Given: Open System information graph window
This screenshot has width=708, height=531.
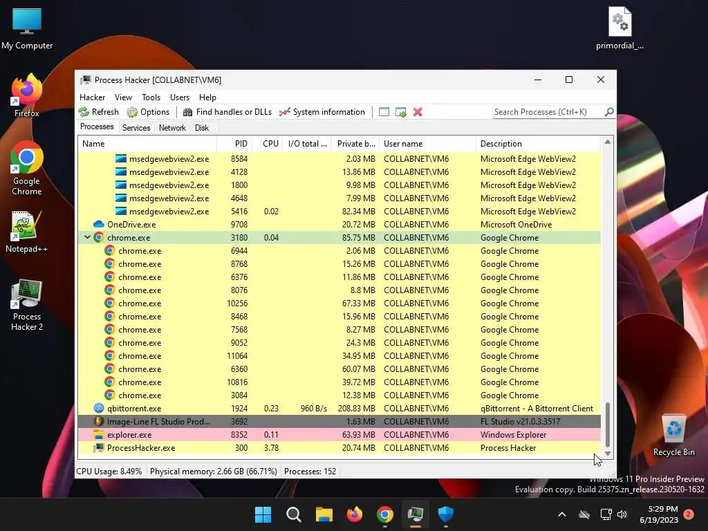Looking at the screenshot, I should [x=322, y=112].
